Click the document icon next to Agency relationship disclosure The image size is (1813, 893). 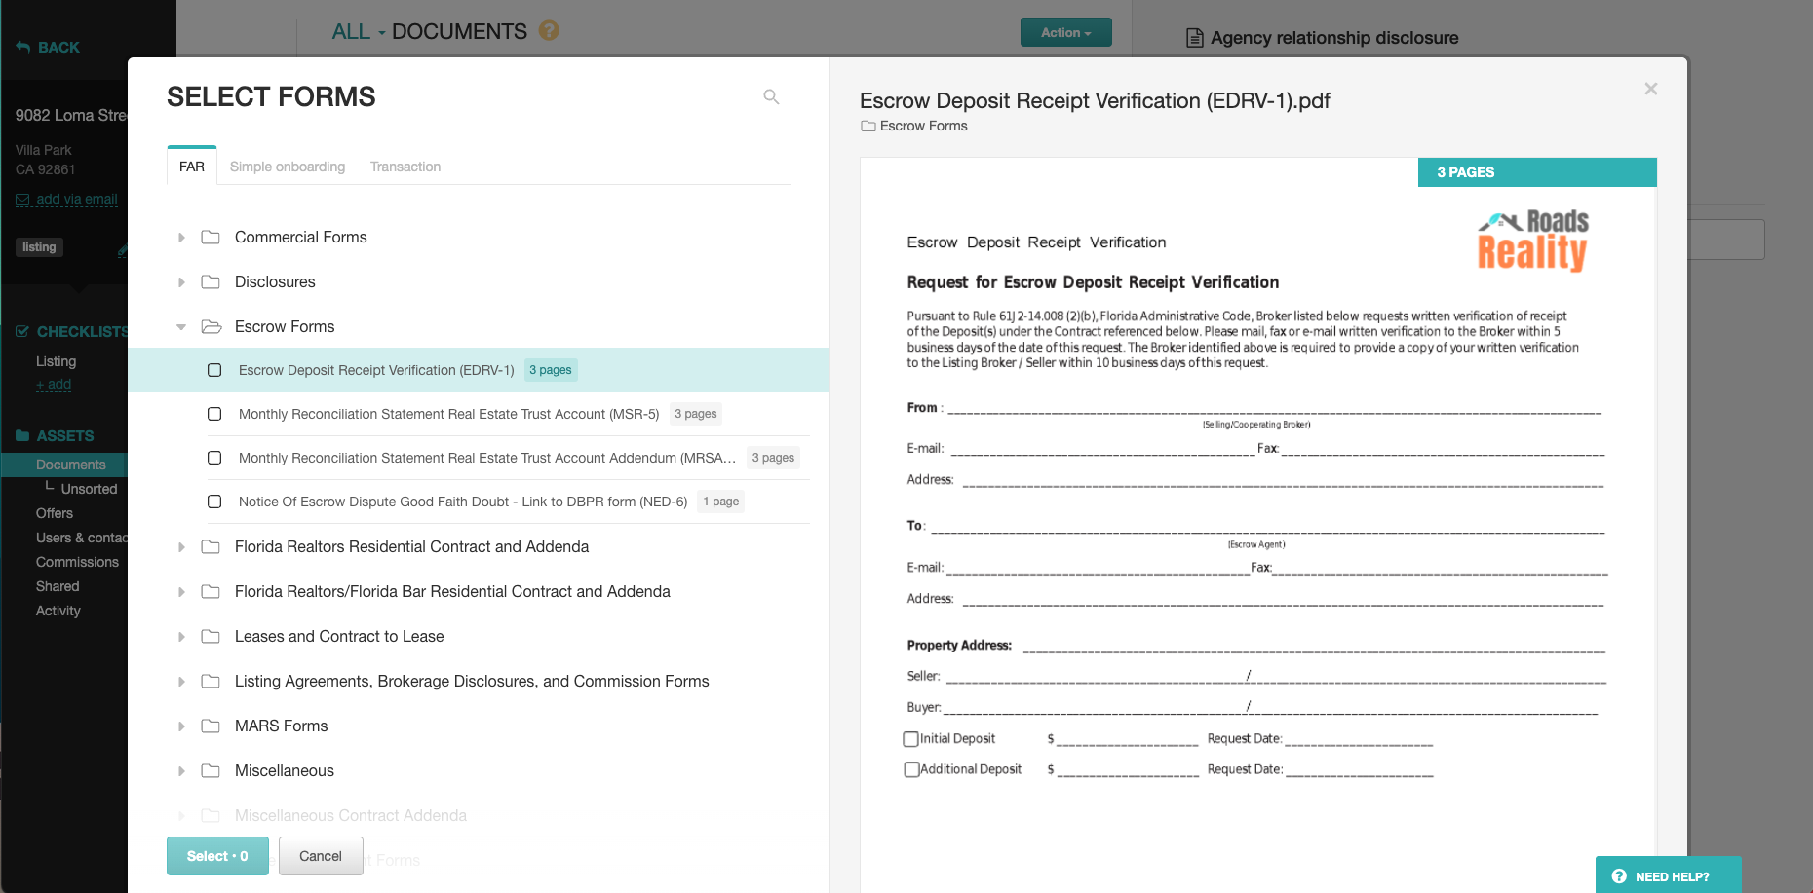tap(1192, 37)
